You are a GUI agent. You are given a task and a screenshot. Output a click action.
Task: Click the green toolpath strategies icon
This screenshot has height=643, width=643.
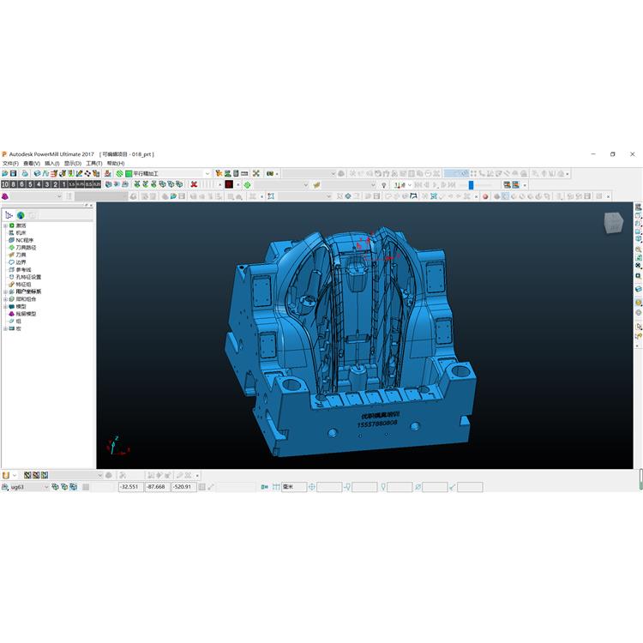120,173
